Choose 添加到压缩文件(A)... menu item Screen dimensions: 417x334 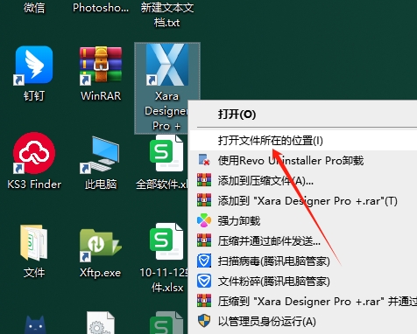tap(303, 181)
